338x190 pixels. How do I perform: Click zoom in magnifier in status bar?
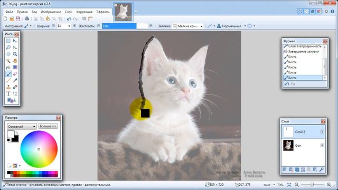pyautogui.click(x=329, y=185)
